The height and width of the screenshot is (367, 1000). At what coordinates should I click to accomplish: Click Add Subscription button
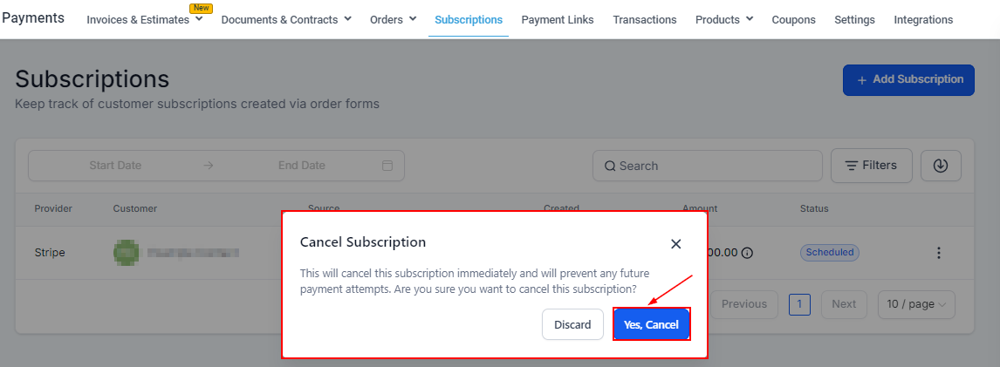(908, 79)
